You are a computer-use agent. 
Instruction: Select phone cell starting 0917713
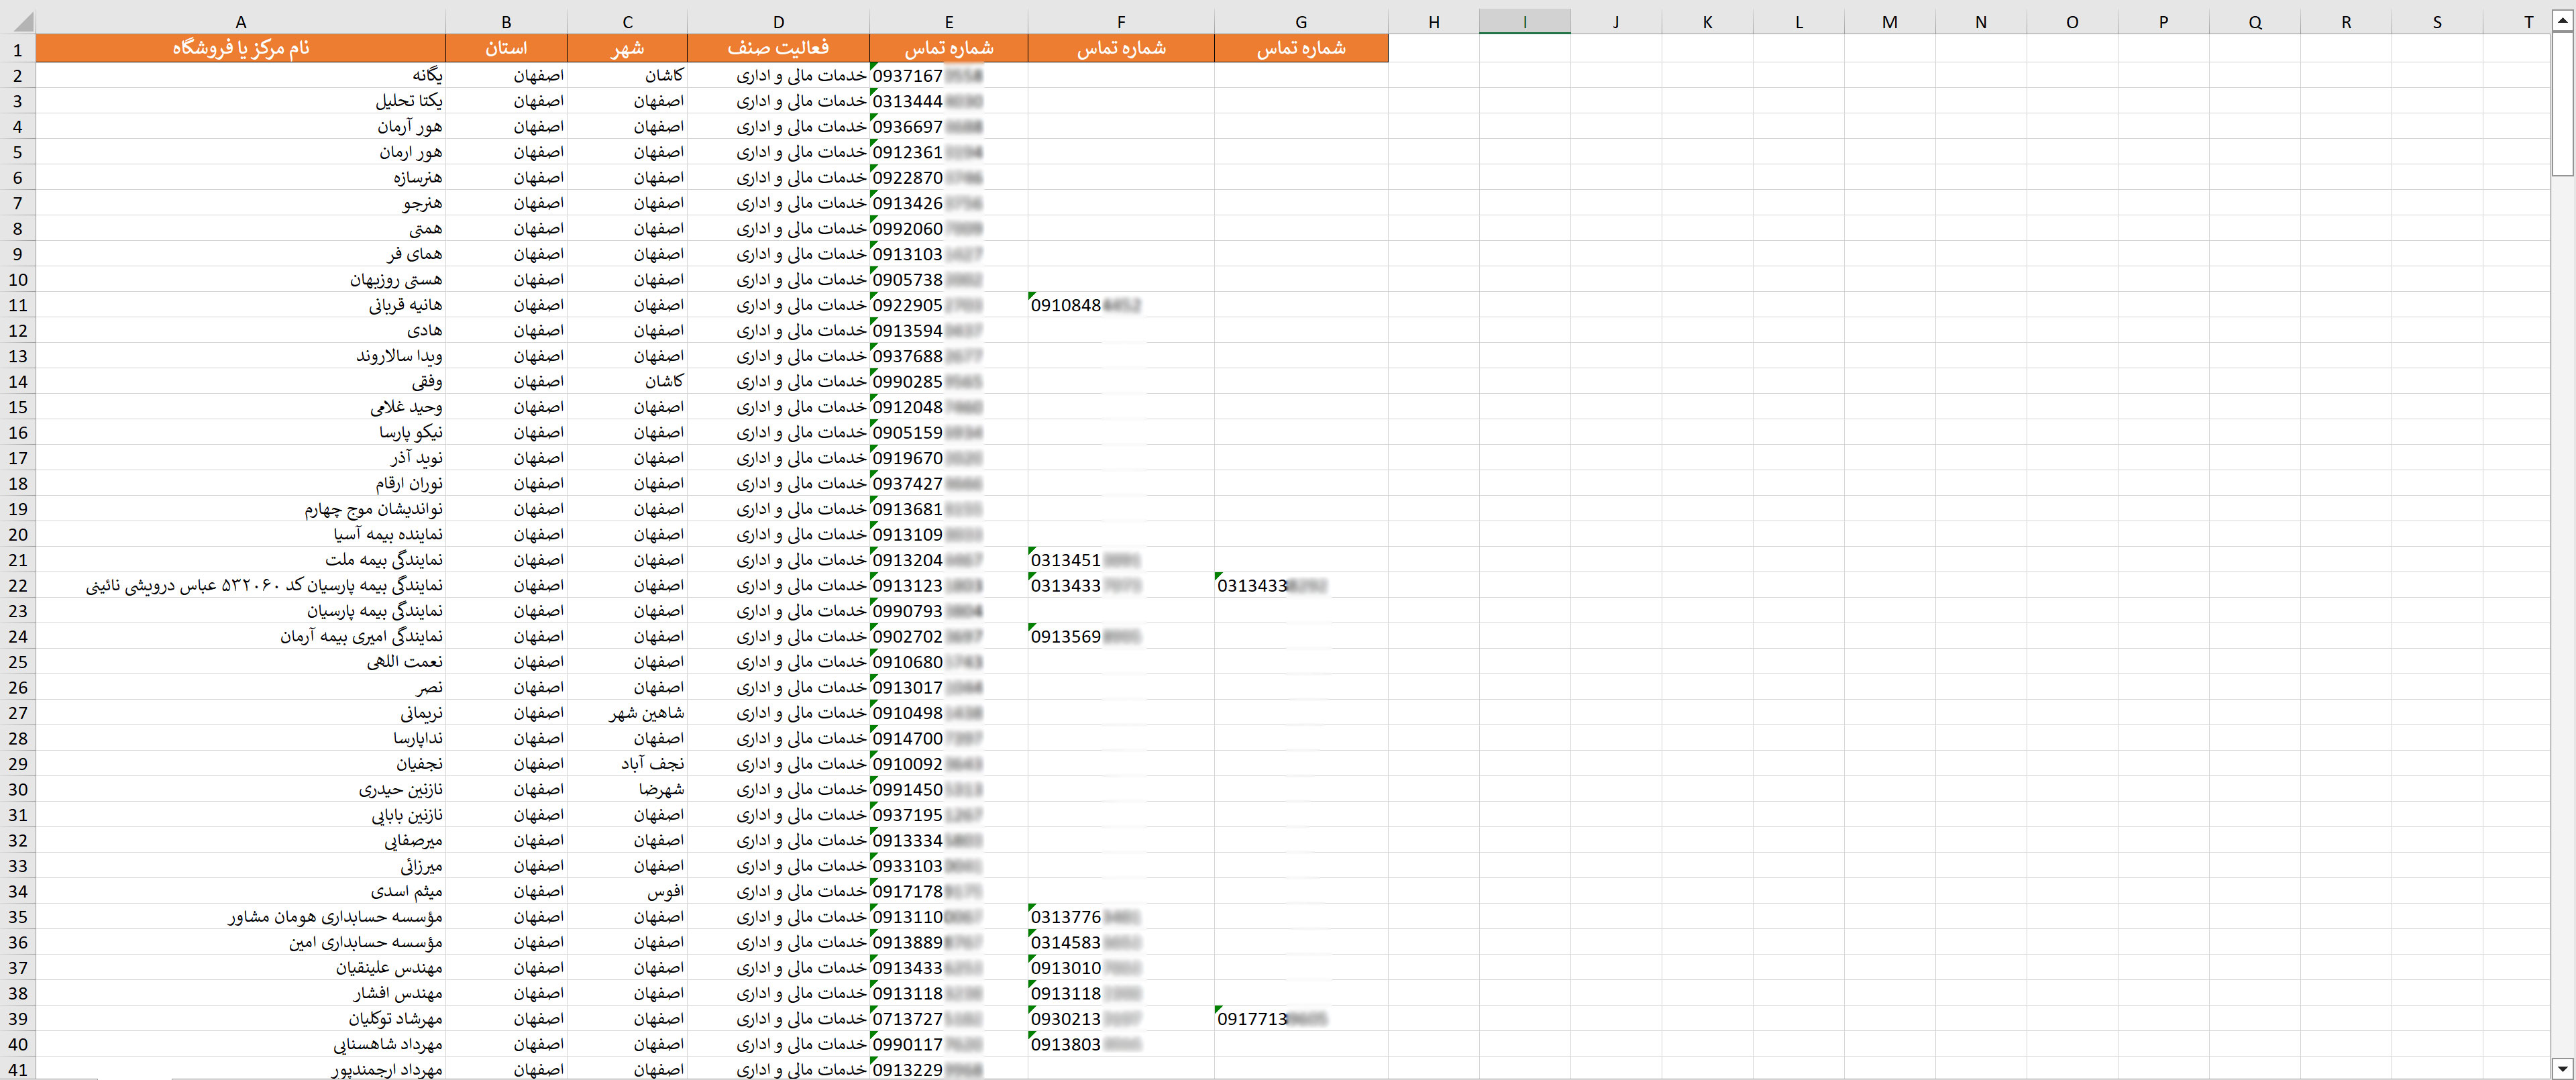point(1301,1019)
